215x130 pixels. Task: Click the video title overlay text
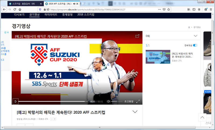point(51,37)
